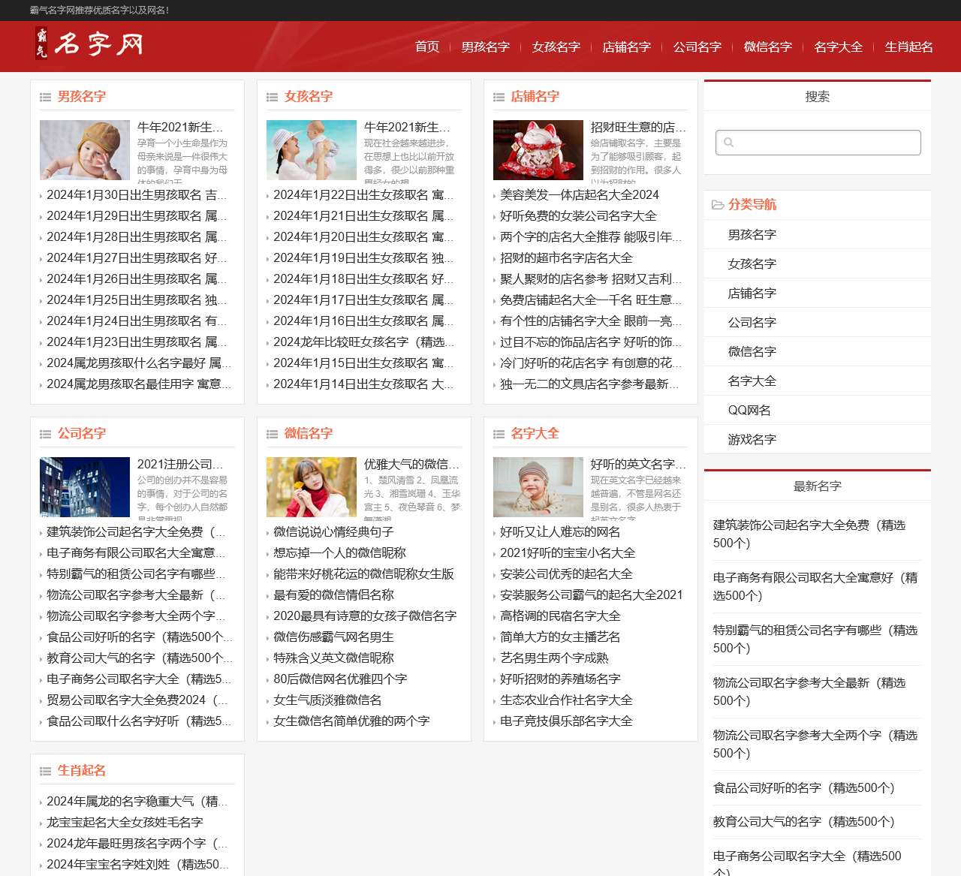Image resolution: width=961 pixels, height=876 pixels.
Task: Click list icon beside 女孩名字 heading
Action: click(273, 97)
